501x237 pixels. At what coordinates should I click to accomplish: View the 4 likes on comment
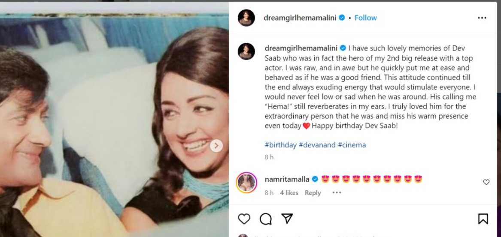pyautogui.click(x=289, y=193)
